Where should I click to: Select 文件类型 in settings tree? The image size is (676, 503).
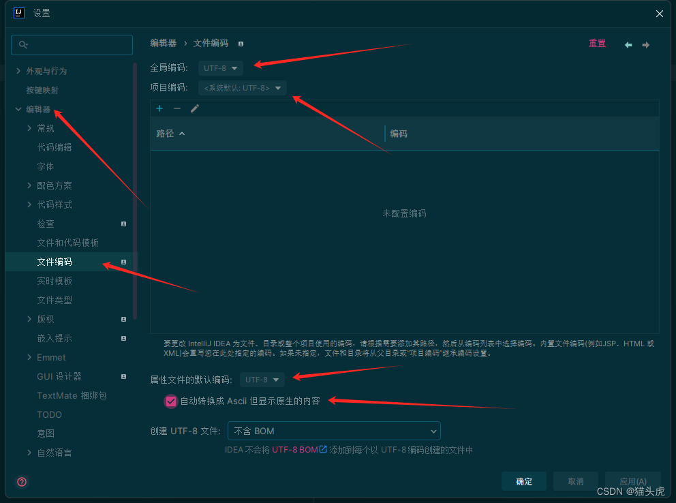(55, 300)
